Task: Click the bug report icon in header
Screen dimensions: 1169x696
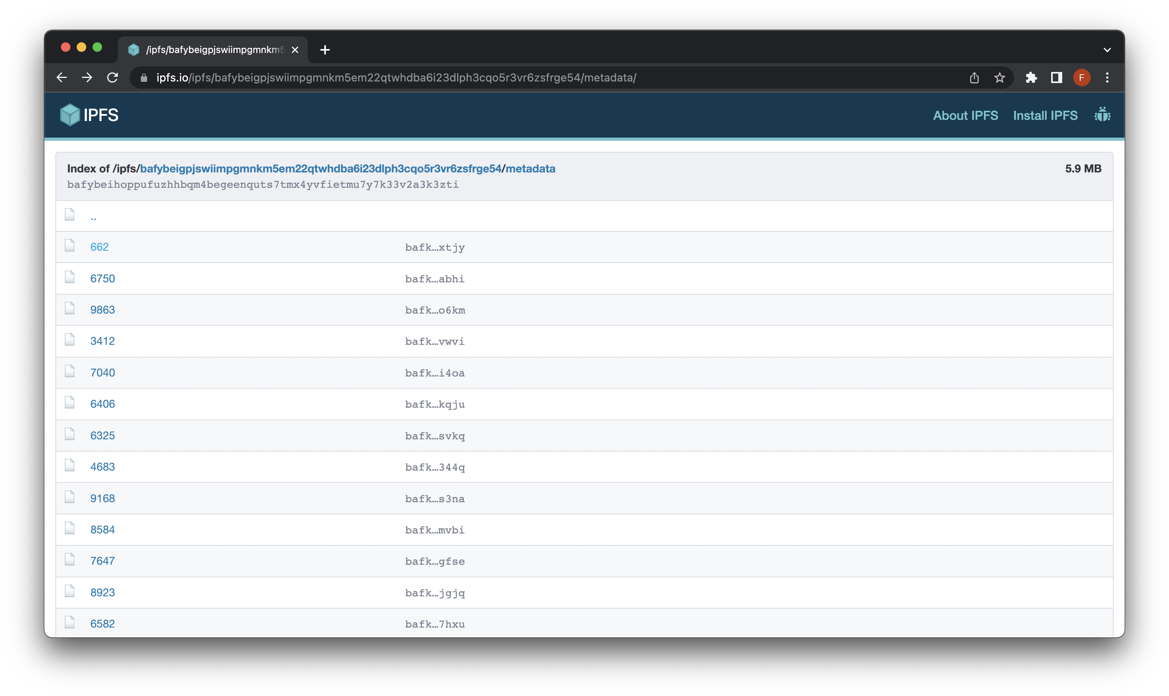Action: [1102, 115]
